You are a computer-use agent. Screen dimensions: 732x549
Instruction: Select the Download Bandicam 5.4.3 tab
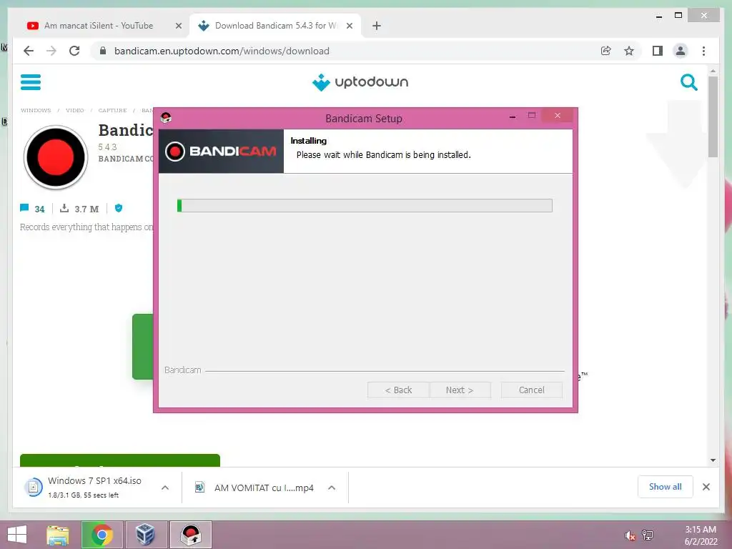(275, 26)
